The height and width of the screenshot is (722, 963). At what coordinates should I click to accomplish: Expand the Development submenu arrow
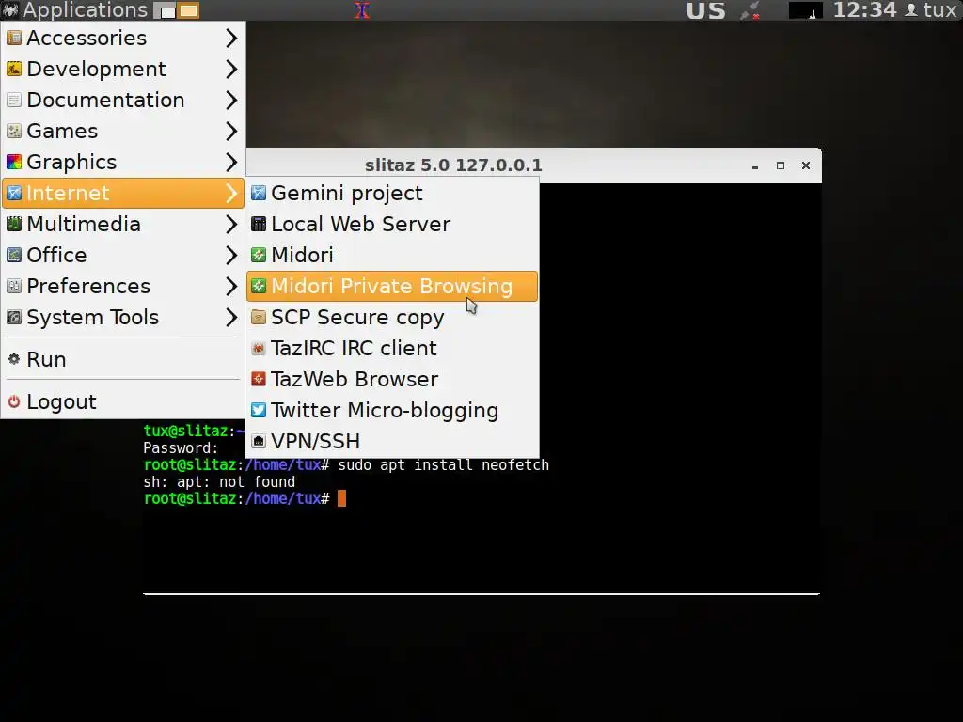pos(231,69)
